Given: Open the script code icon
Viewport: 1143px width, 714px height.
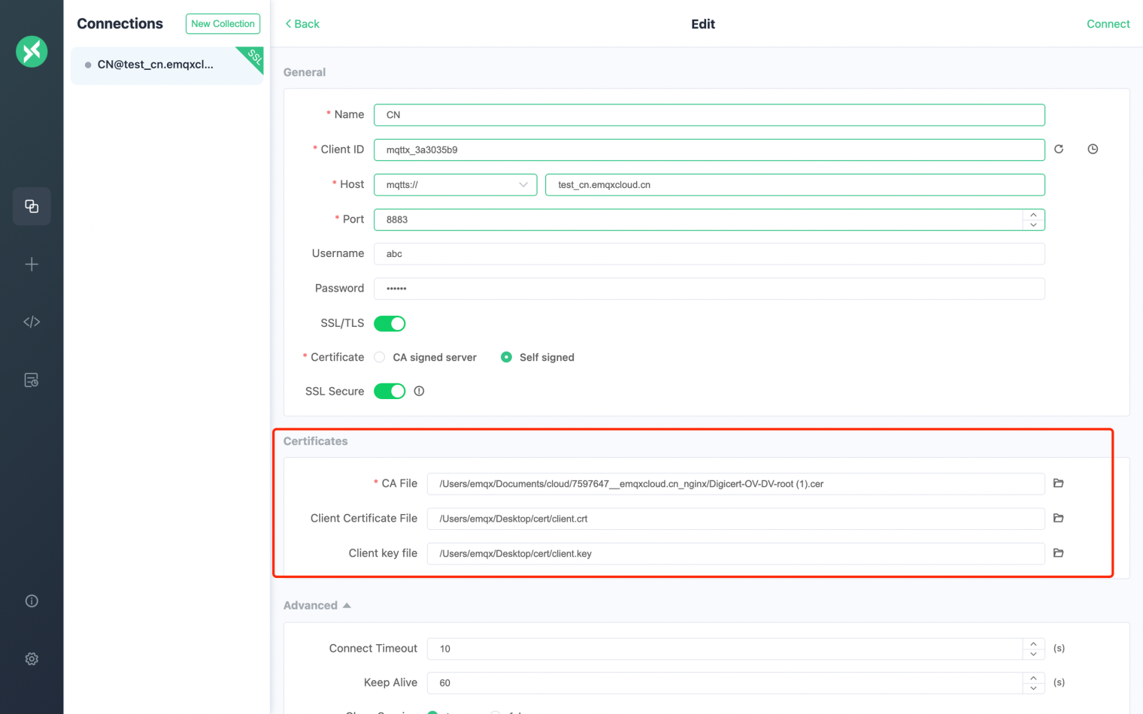Looking at the screenshot, I should click(x=32, y=322).
